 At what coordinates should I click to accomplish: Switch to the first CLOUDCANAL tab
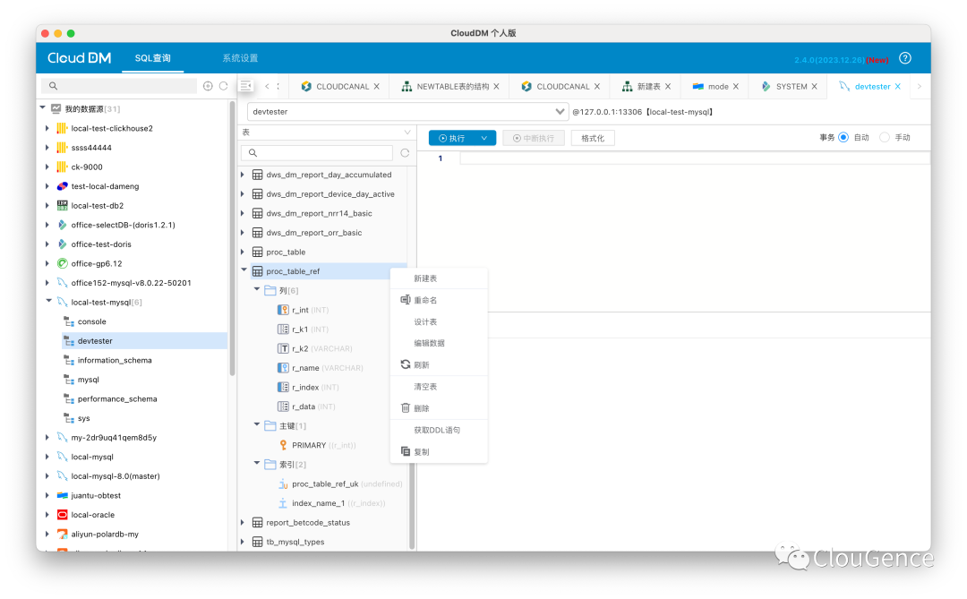tap(342, 86)
